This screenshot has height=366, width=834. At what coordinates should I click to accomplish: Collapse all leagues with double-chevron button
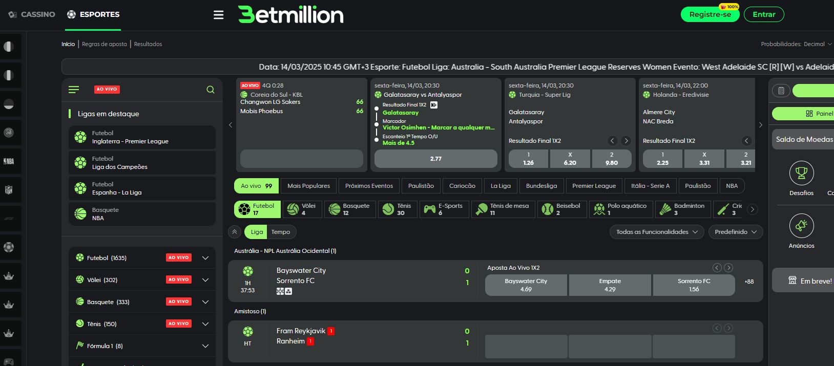[x=235, y=232]
